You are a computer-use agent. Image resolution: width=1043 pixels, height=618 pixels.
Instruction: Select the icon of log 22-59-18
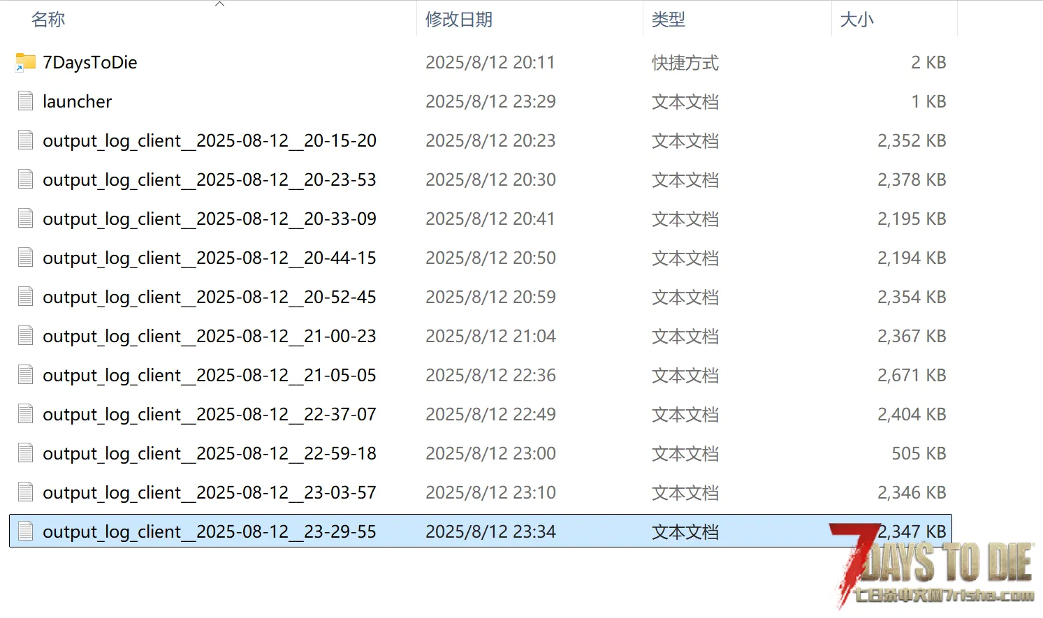pyautogui.click(x=26, y=453)
